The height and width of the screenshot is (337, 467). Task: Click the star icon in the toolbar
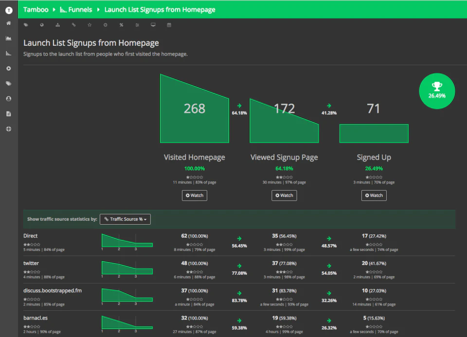pos(90,25)
